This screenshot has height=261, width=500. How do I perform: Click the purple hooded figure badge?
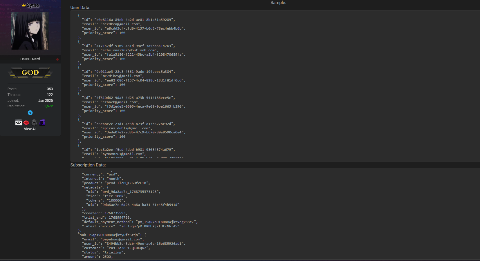coord(42,123)
